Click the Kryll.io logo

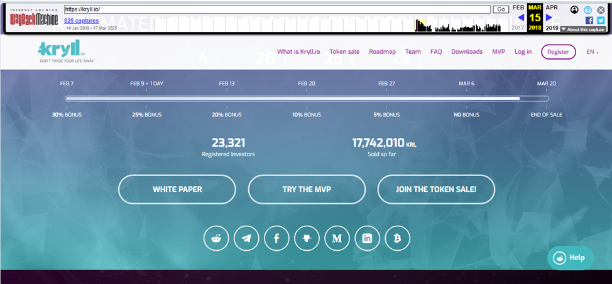pos(65,51)
